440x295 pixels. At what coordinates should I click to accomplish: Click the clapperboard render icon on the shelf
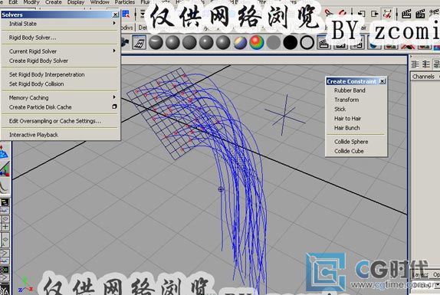pos(323,43)
